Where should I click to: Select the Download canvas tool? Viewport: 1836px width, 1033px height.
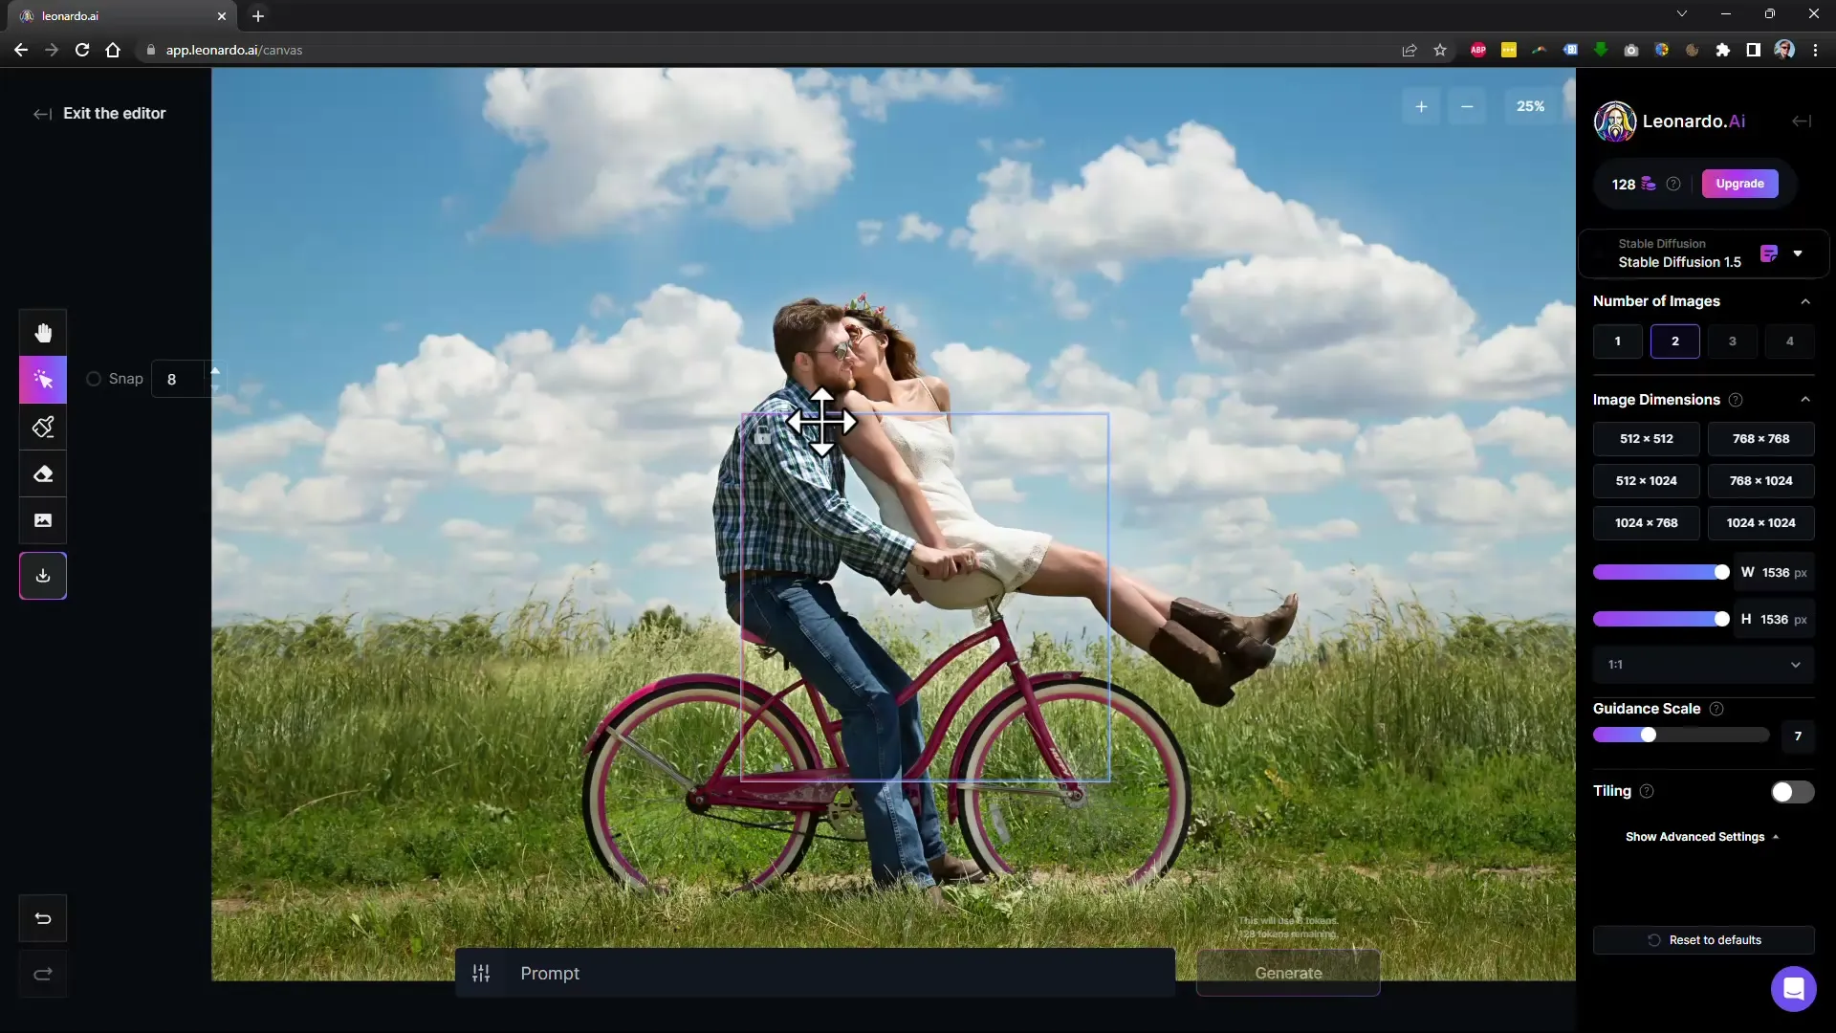(x=43, y=577)
